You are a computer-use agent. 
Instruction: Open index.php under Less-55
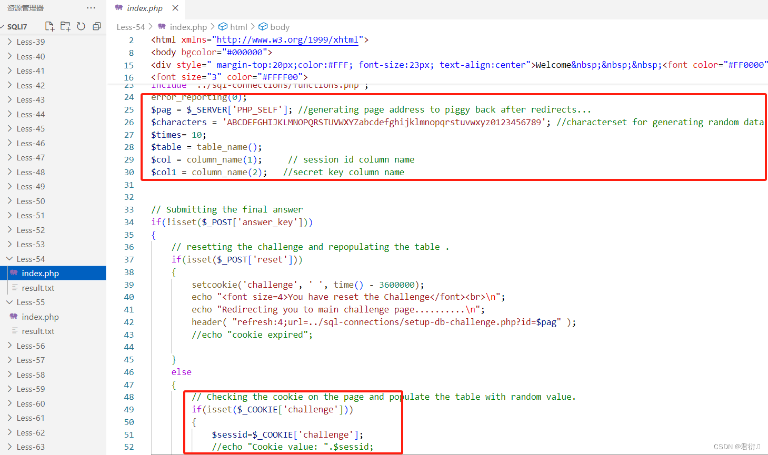click(53, 317)
